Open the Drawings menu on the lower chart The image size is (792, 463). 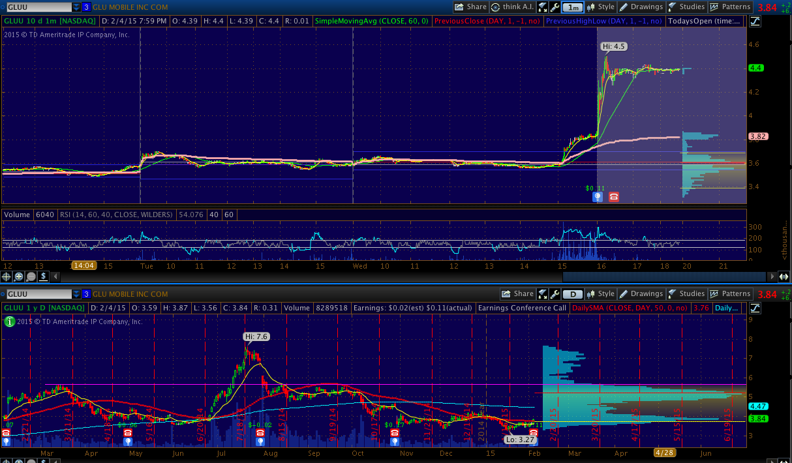[641, 294]
